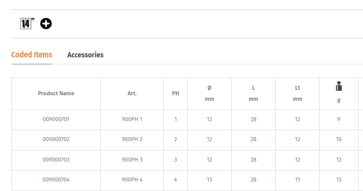Click the 13 mm diameter cell for 900PH 4
The width and height of the screenshot is (363, 191).
209,180
